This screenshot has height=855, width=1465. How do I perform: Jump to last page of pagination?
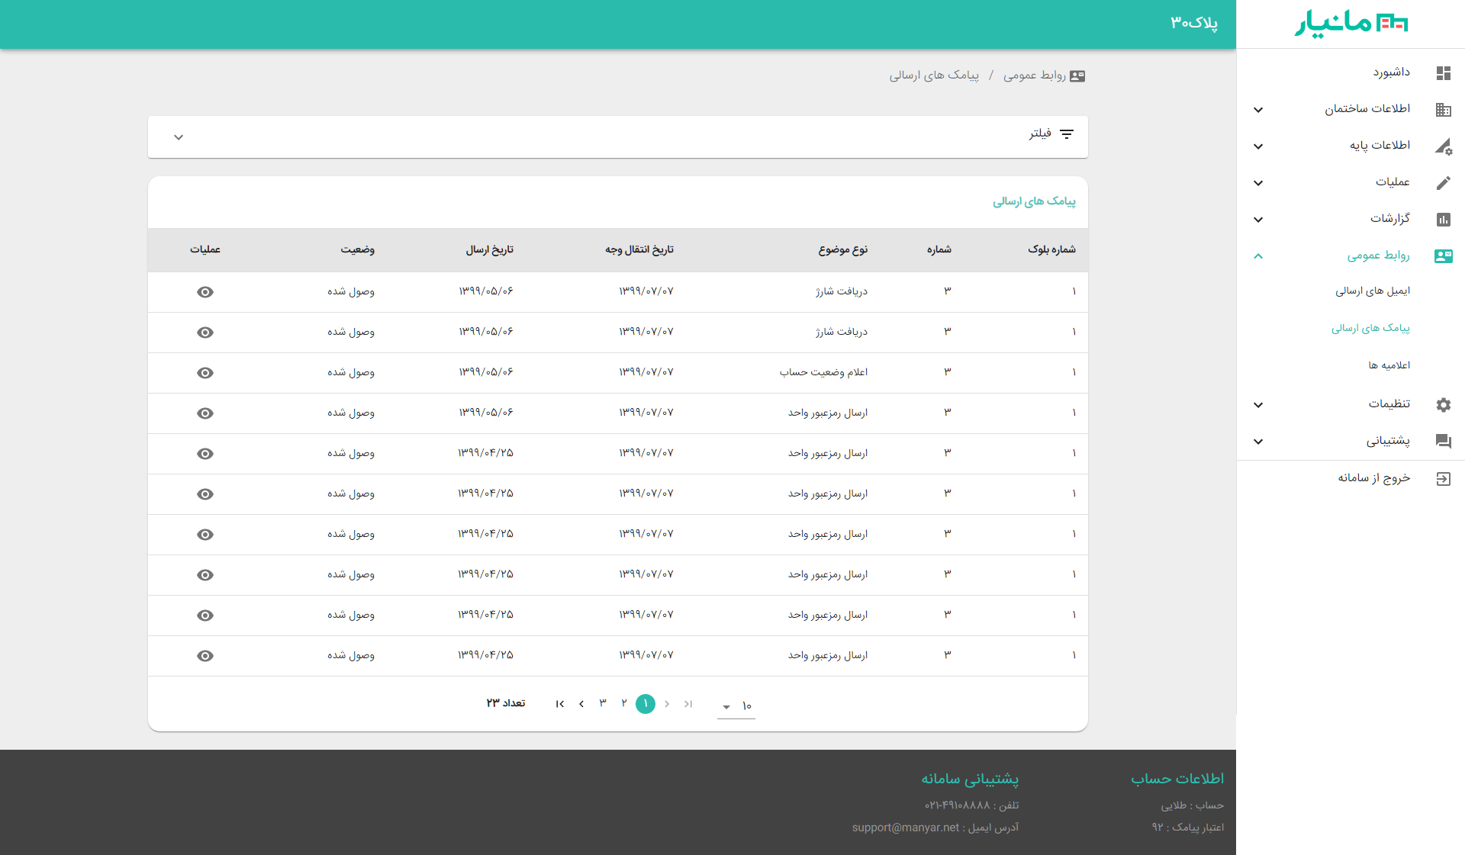559,704
